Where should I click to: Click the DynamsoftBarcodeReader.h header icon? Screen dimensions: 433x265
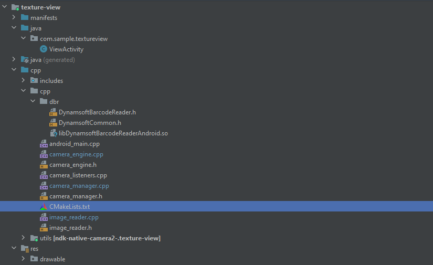pyautogui.click(x=53, y=112)
